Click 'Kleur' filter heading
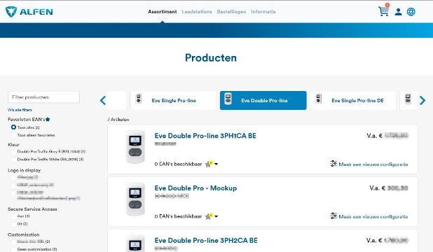Image resolution: width=433 pixels, height=252 pixels. [x=13, y=145]
